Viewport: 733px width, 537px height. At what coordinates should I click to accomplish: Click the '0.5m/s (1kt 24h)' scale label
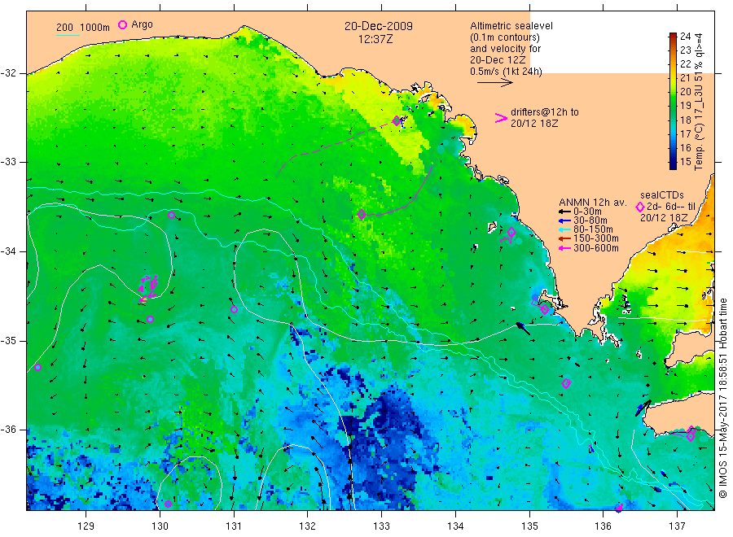tap(507, 72)
